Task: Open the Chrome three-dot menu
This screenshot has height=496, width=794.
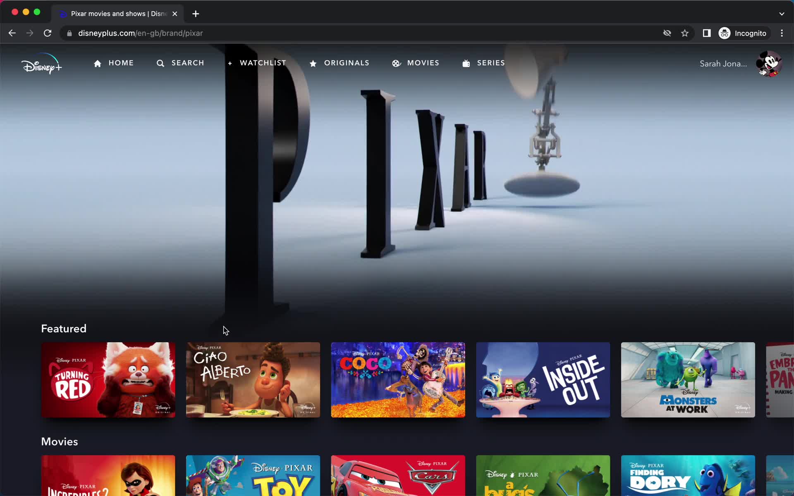Action: pos(782,33)
